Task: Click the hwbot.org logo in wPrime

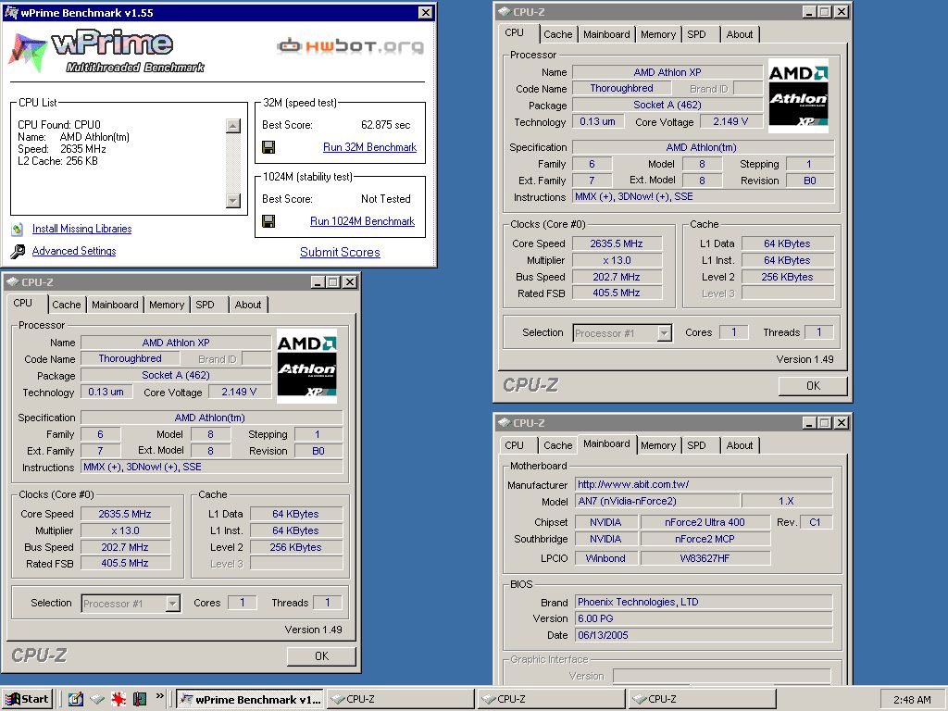Action: 350,46
